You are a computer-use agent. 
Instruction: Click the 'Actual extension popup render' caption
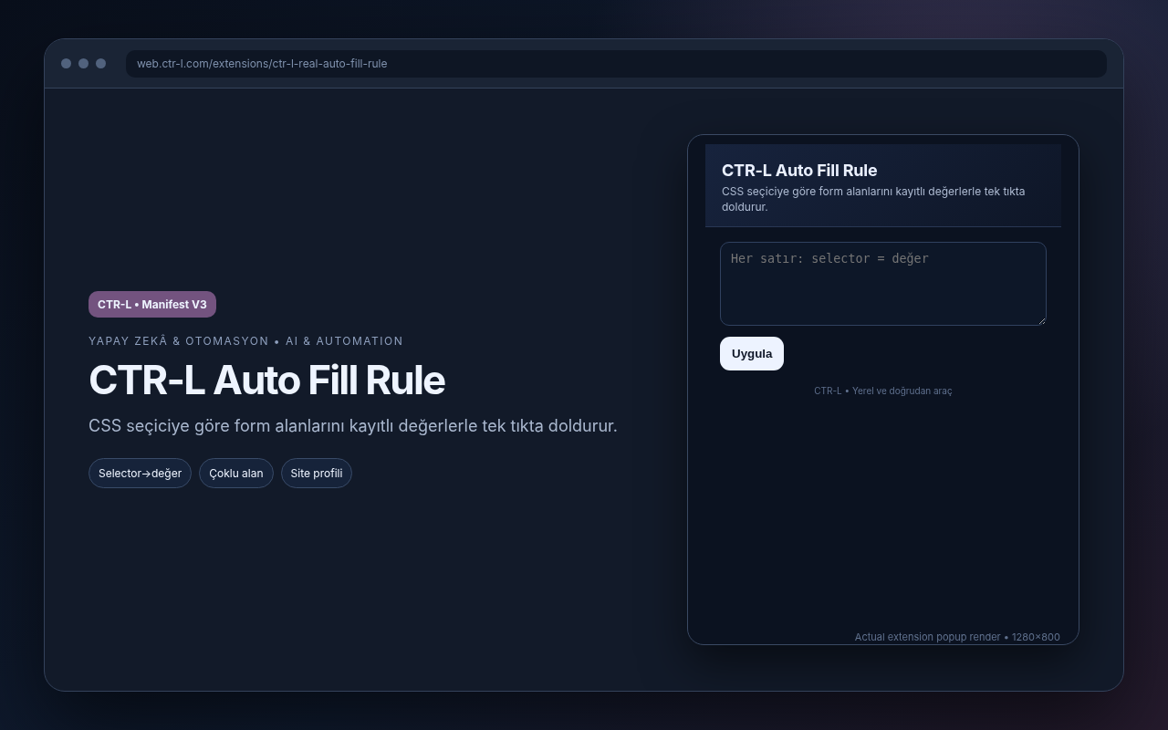coord(957,637)
